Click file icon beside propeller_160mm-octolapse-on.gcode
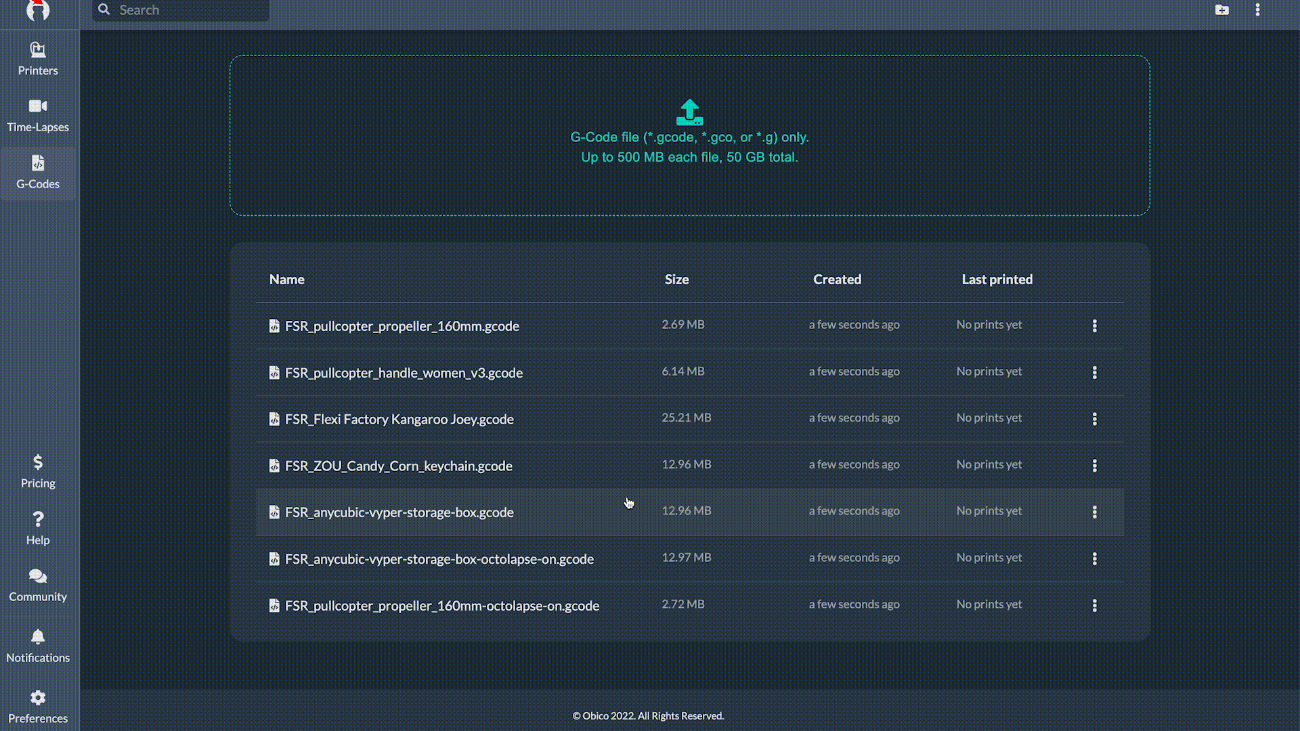Viewport: 1300px width, 731px height. (x=274, y=606)
